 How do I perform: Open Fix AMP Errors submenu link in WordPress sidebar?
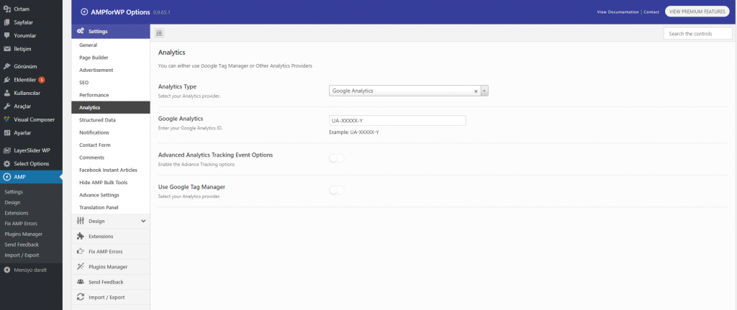click(21, 224)
